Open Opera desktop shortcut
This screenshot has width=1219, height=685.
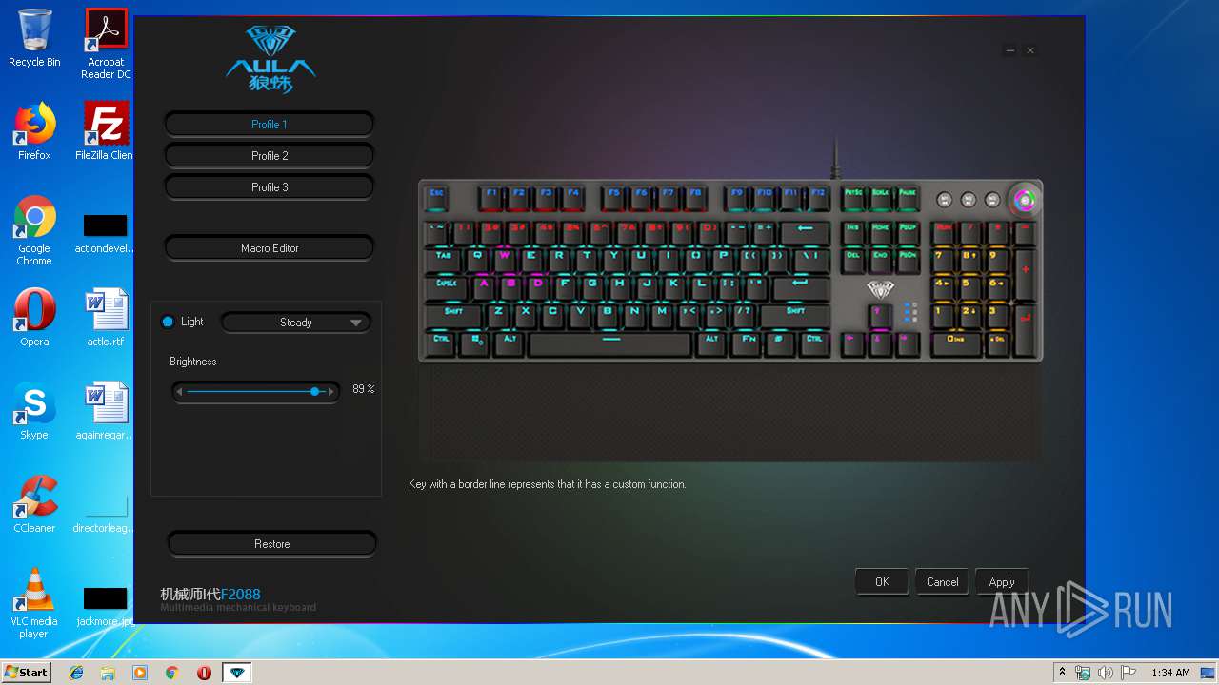(34, 318)
